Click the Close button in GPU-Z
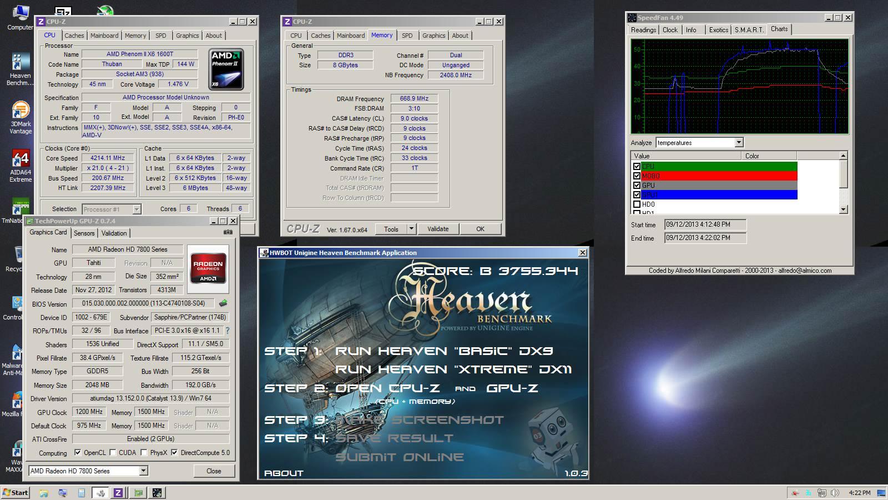 tap(214, 471)
